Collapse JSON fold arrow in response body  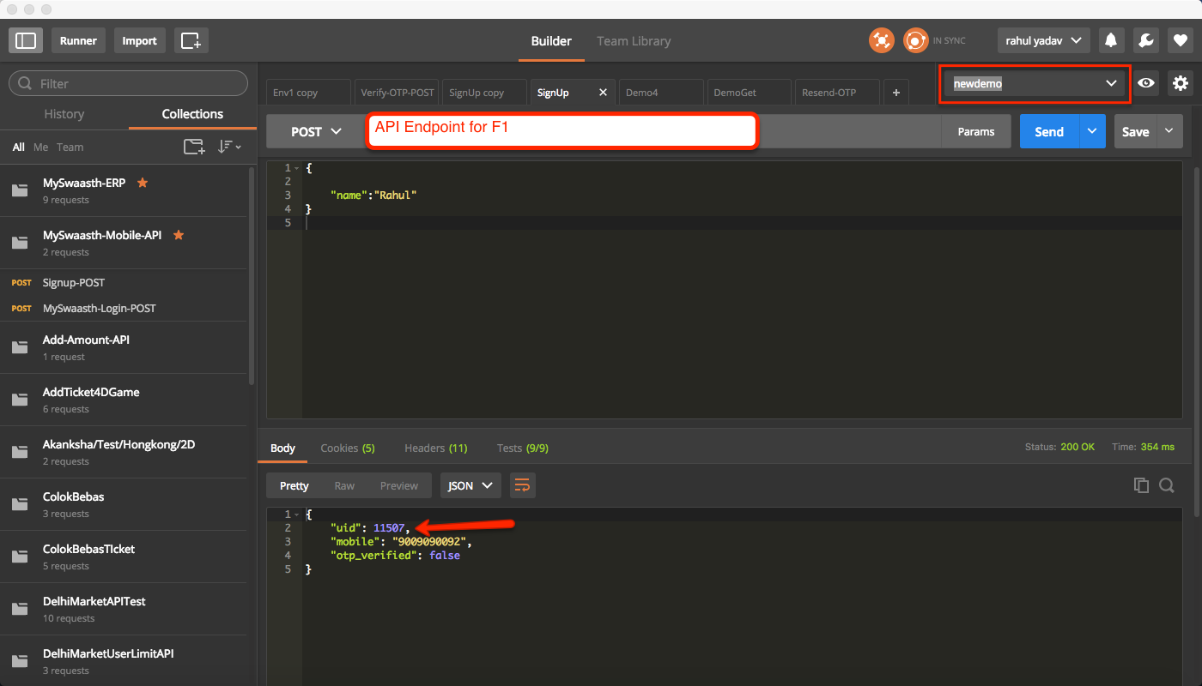(297, 514)
